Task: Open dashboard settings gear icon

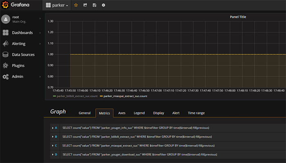Action: [103, 5]
